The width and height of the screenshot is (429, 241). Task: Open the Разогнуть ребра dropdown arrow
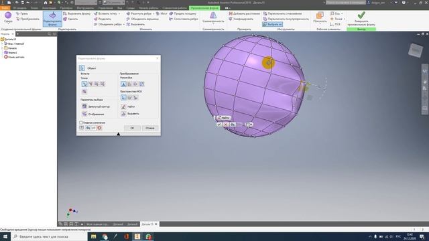pyautogui.click(x=154, y=13)
